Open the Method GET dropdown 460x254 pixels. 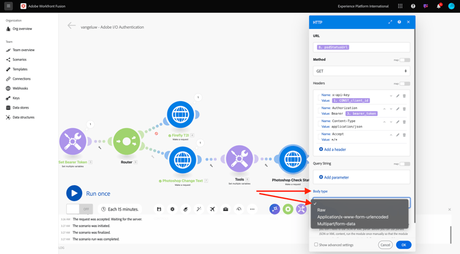click(361, 71)
